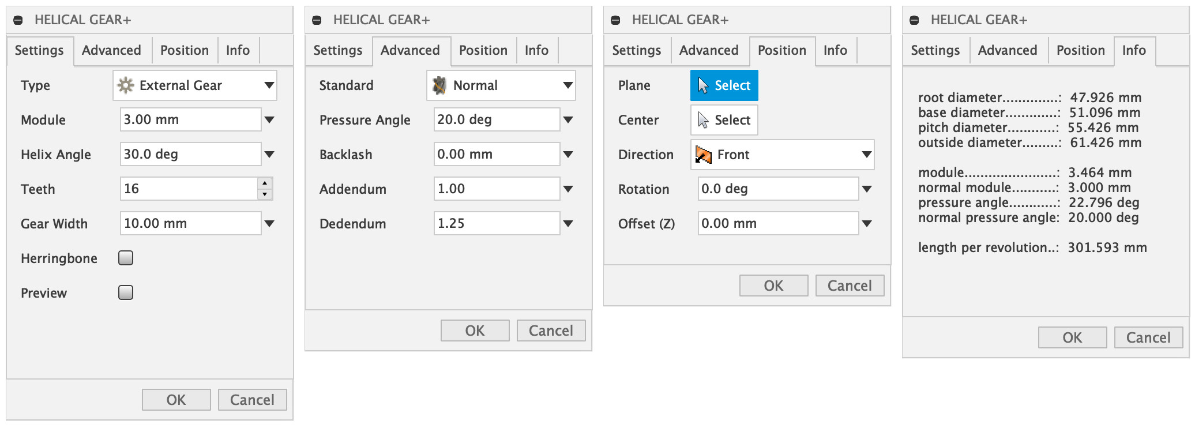This screenshot has height=428, width=1195.
Task: Click the Center Select cursor button
Action: 724,120
